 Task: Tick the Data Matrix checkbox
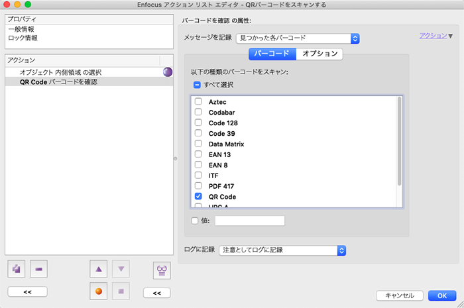198,144
